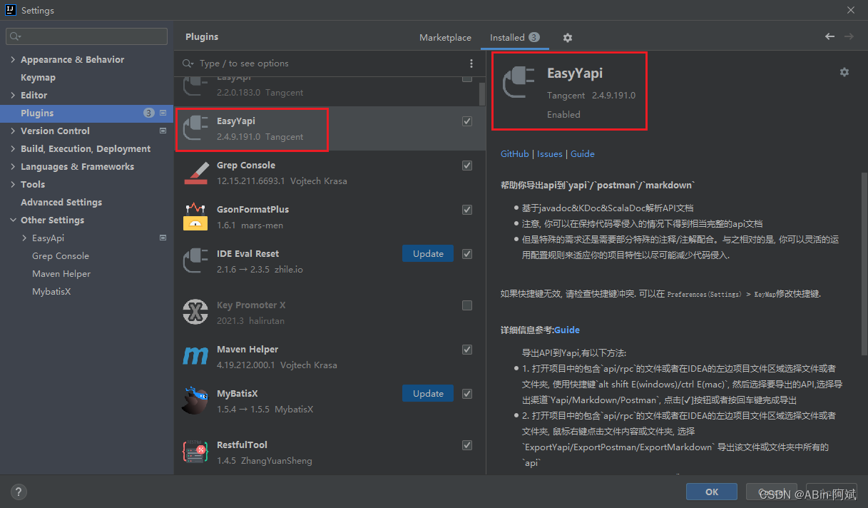Navigate back with the left arrow

[x=829, y=36]
